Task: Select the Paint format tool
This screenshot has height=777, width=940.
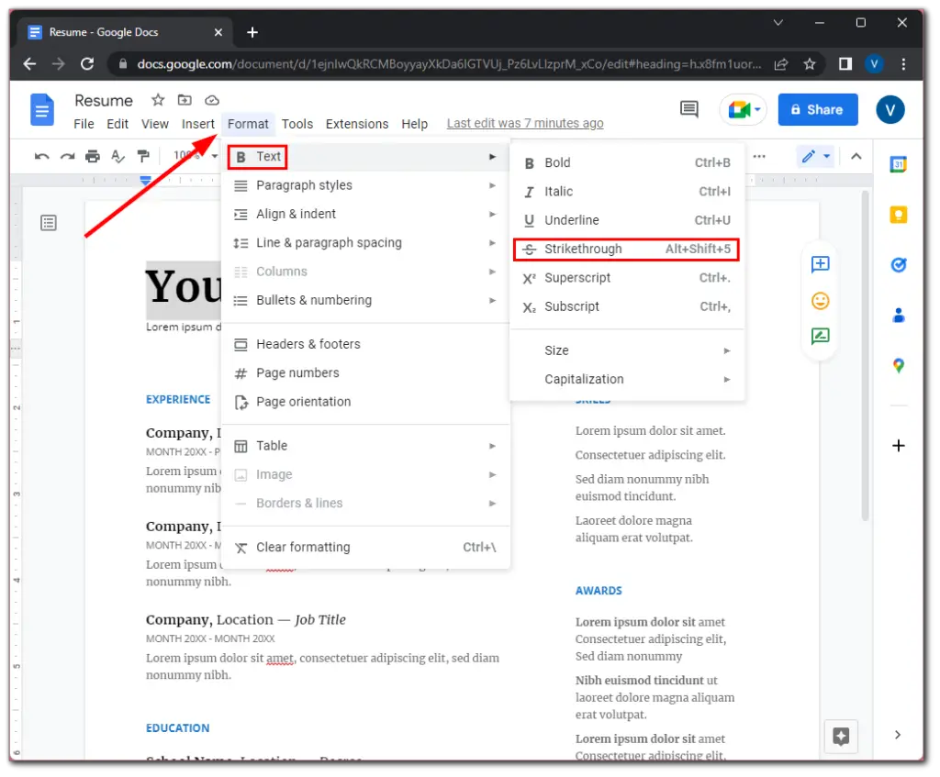Action: pos(143,157)
